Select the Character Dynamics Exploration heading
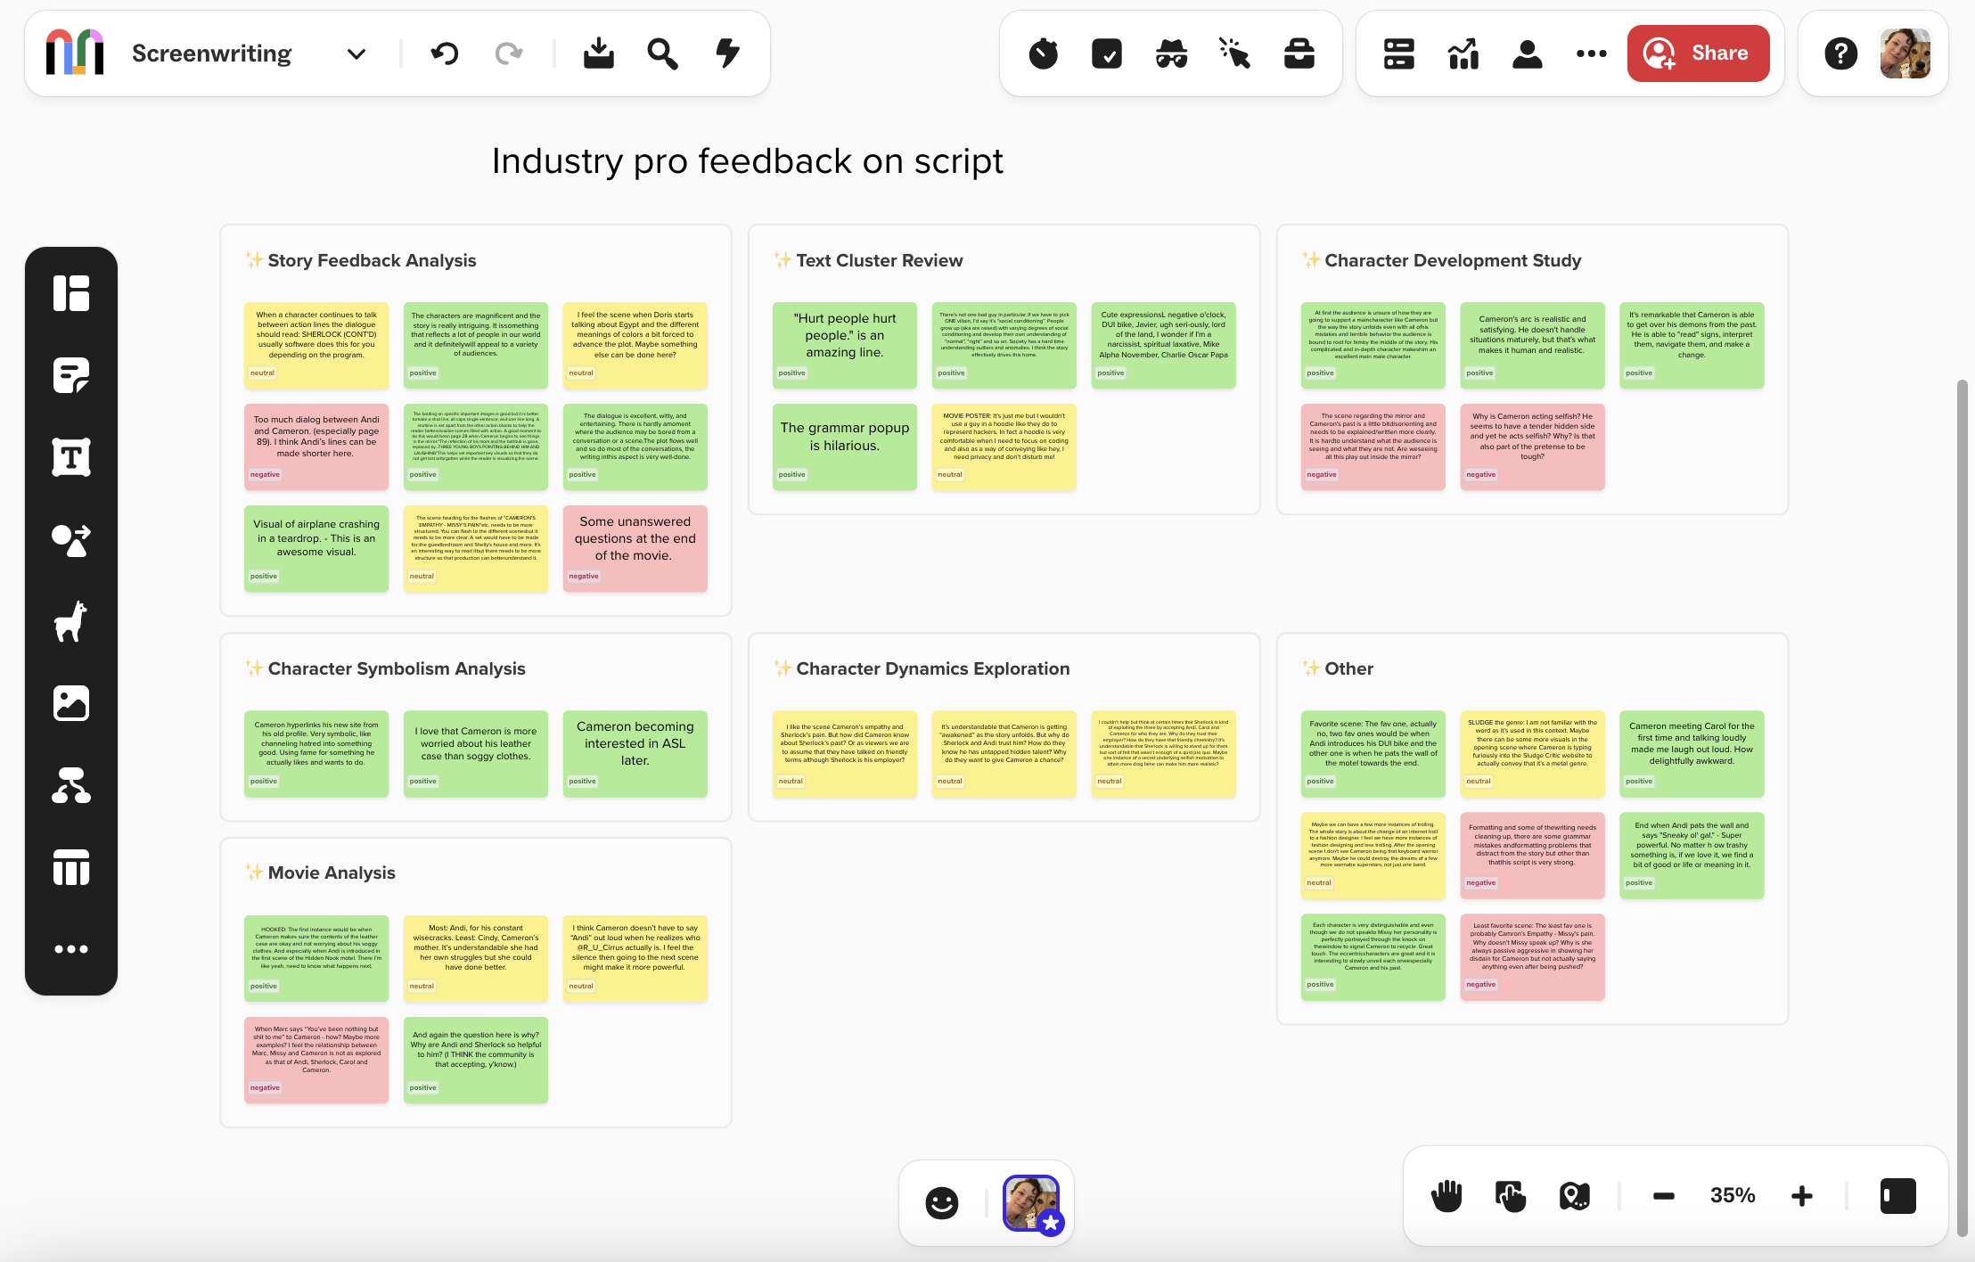Image resolution: width=1975 pixels, height=1262 pixels. pyautogui.click(x=932, y=668)
